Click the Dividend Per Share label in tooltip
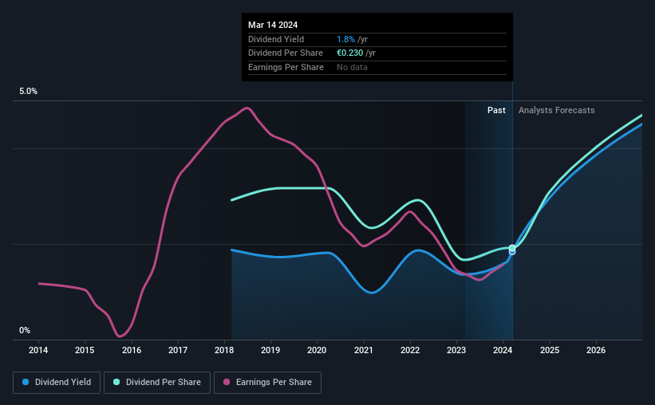 click(286, 53)
